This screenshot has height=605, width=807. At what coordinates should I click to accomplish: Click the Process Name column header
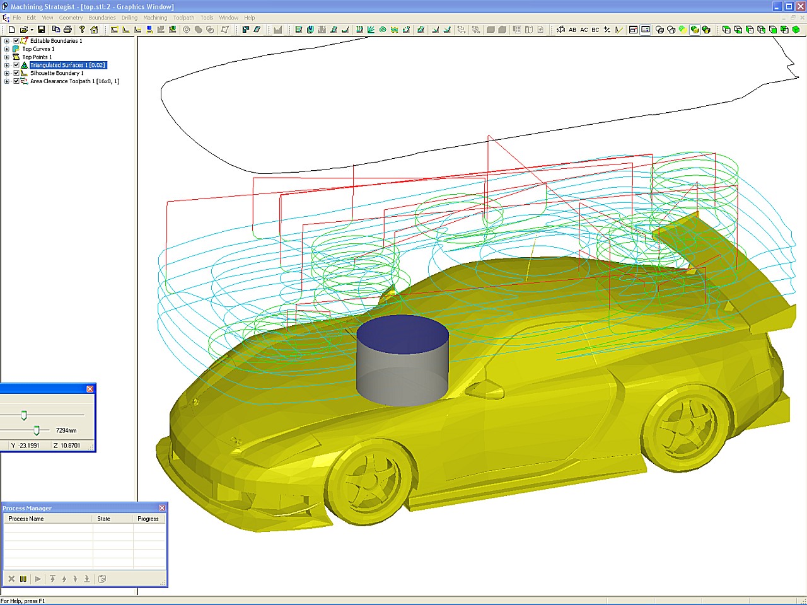tap(49, 519)
